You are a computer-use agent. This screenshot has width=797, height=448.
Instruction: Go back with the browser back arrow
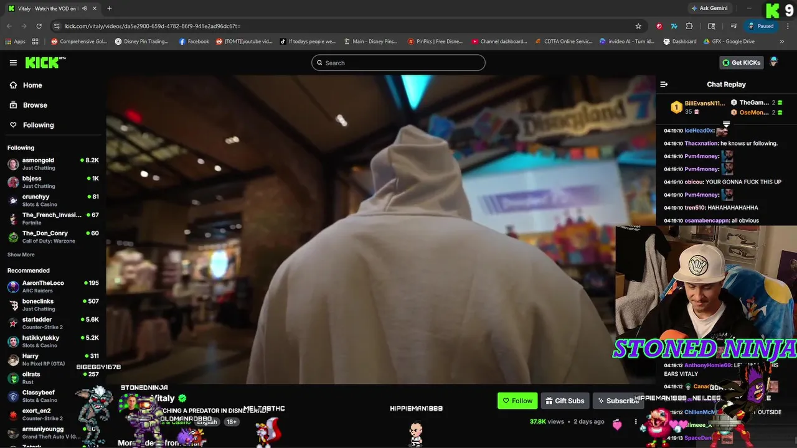(x=9, y=26)
